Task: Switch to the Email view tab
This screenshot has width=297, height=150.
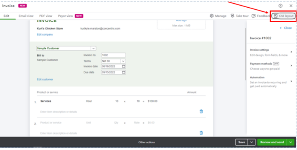Action: click(x=26, y=16)
